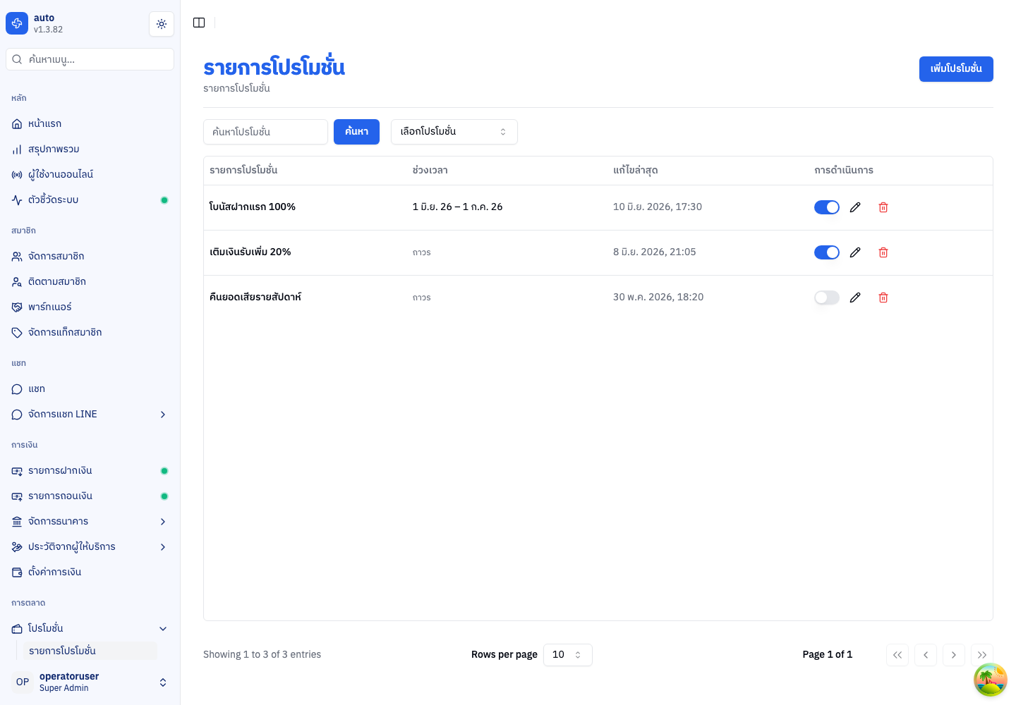Go to next page chevron

[x=954, y=655]
